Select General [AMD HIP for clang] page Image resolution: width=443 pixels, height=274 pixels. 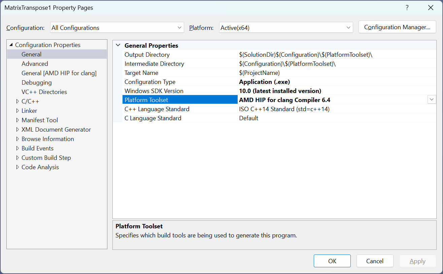pyautogui.click(x=59, y=73)
